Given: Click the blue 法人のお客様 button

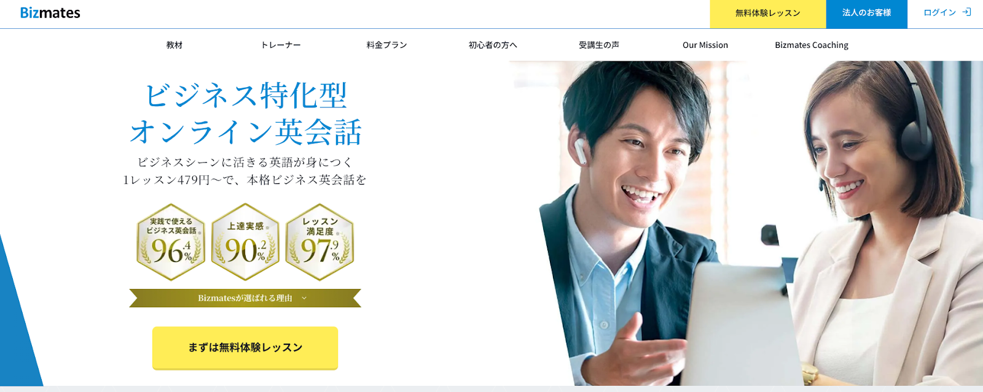Looking at the screenshot, I should click(x=867, y=13).
